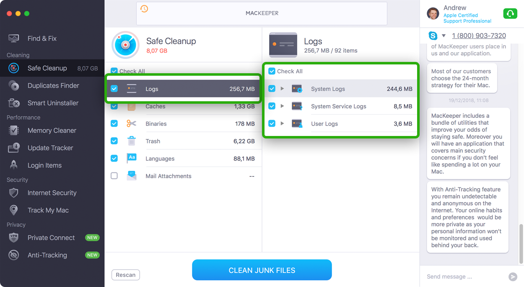The image size is (524, 287).
Task: Click the Languages row label
Action: [160, 159]
